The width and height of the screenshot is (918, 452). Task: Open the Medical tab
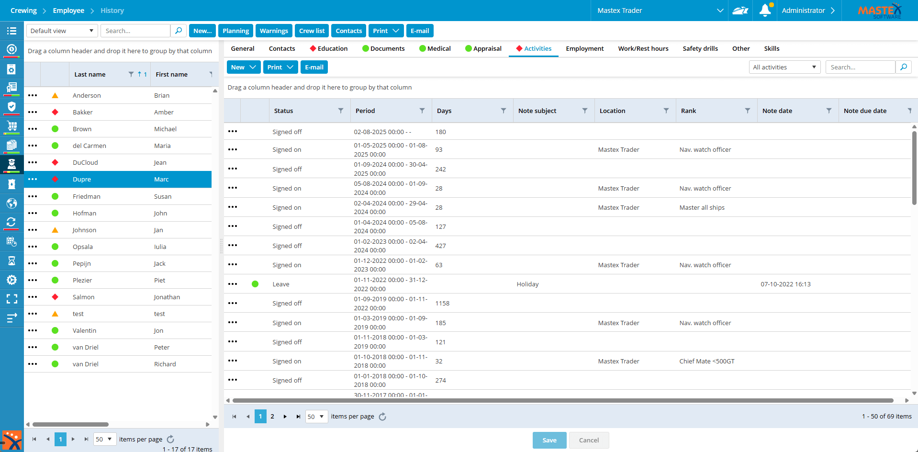point(435,48)
